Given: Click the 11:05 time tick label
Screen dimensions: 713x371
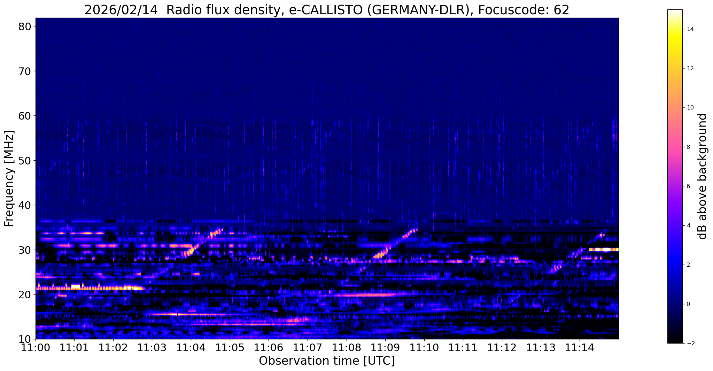Looking at the screenshot, I should tap(230, 347).
